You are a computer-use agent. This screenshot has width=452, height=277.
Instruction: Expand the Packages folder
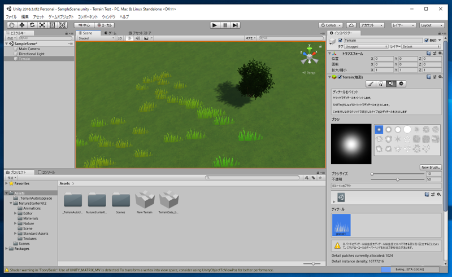point(6,248)
